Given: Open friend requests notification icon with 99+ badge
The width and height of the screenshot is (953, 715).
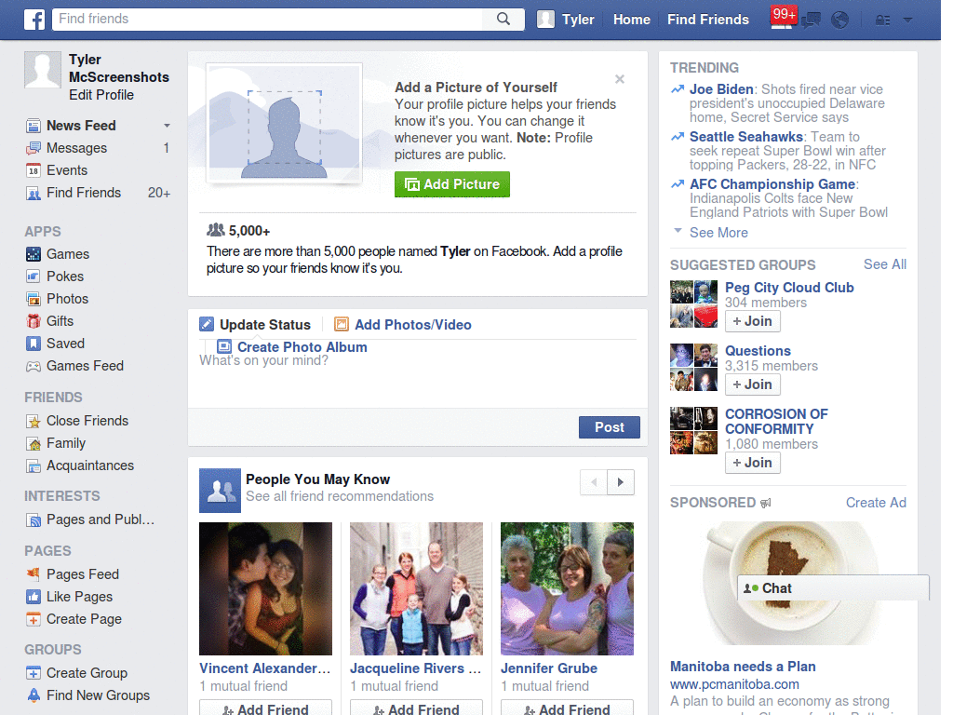Looking at the screenshot, I should coord(782,18).
